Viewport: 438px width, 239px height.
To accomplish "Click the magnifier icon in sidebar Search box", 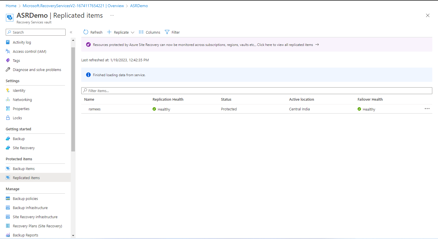I will [9, 32].
